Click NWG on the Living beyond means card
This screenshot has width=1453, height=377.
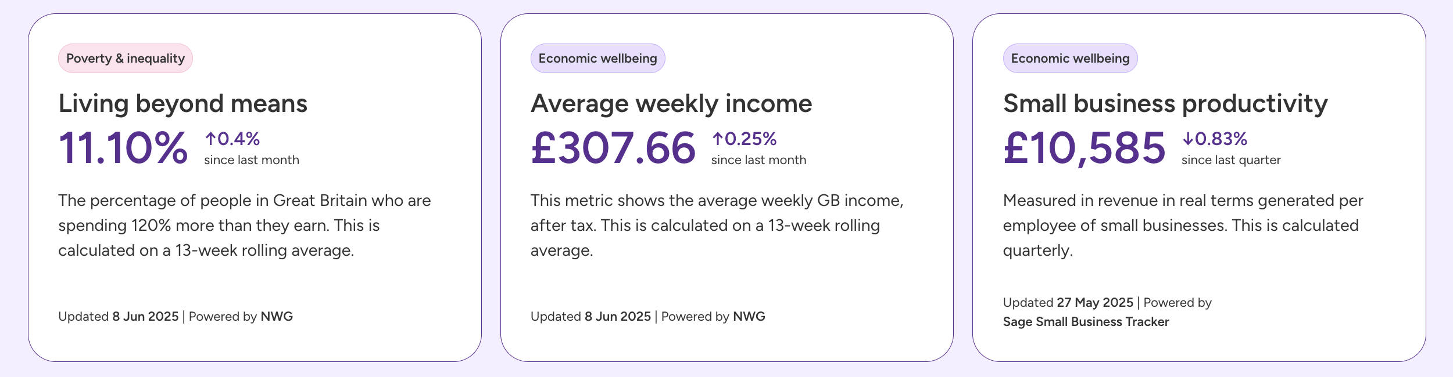pos(277,317)
